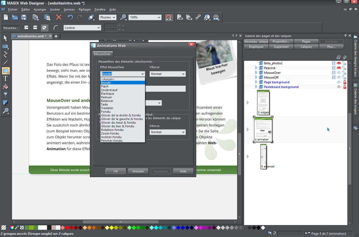This screenshot has width=359, height=237.
Task: Select the Photo camera tool
Action: pos(5,46)
